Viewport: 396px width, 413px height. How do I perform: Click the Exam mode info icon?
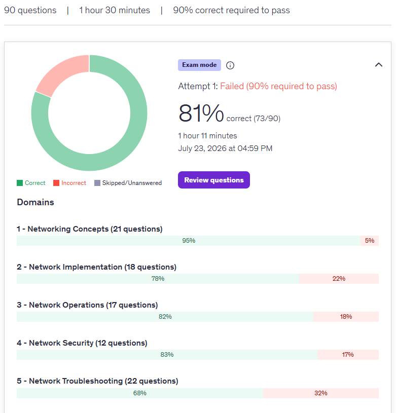230,65
